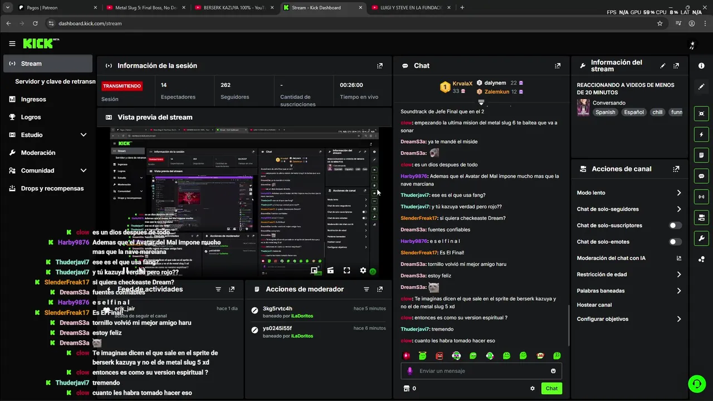This screenshot has height=401, width=713.
Task: Click the Spanish tag chip
Action: (605, 112)
